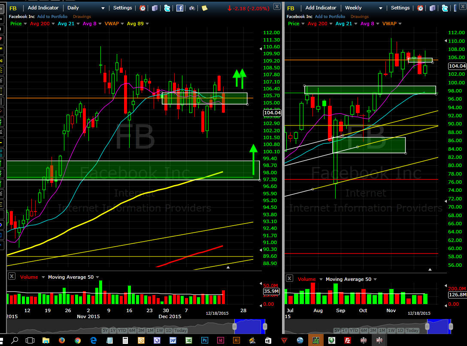Expand Avg 89 options in Daily chart
Viewport: 467px width, 346px height.
[x=147, y=24]
